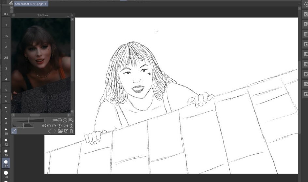Image resolution: width=308 pixels, height=182 pixels.
Task: Fit Sub View image to panel
Action: (71, 120)
